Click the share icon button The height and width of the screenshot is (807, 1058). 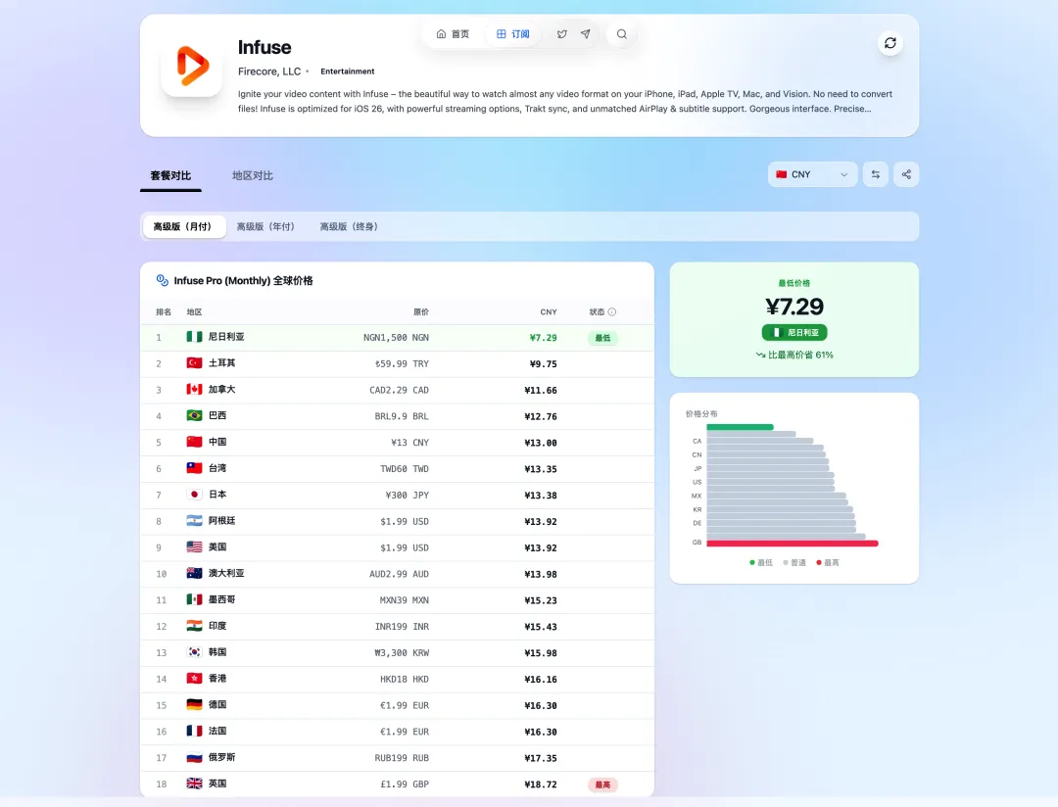pyautogui.click(x=906, y=174)
